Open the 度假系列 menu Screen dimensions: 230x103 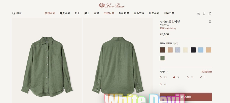(50, 13)
